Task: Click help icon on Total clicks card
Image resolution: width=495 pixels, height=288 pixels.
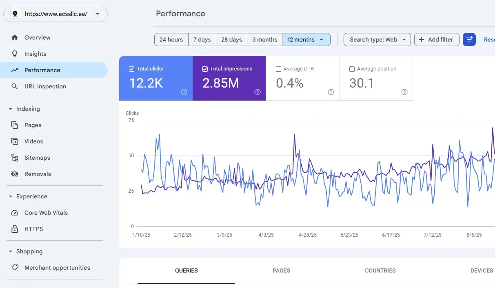Action: [184, 92]
